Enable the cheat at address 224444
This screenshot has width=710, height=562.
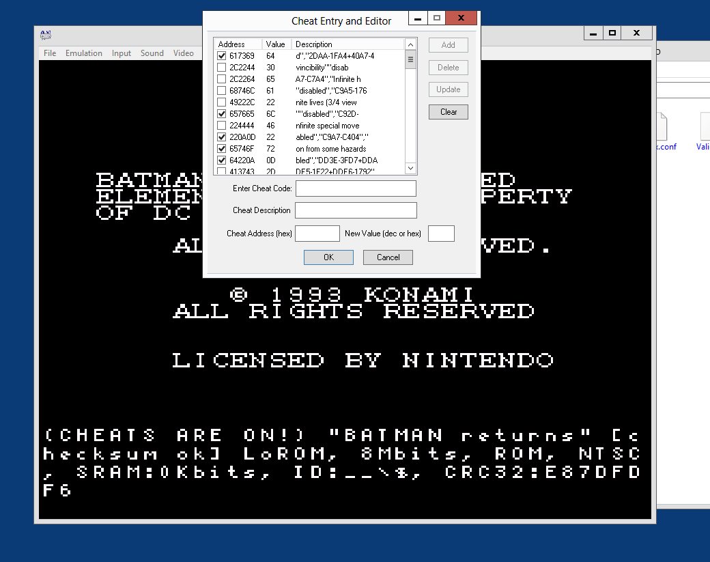221,126
